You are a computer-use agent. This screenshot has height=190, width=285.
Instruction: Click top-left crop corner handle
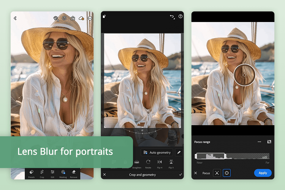pyautogui.click(x=104, y=34)
